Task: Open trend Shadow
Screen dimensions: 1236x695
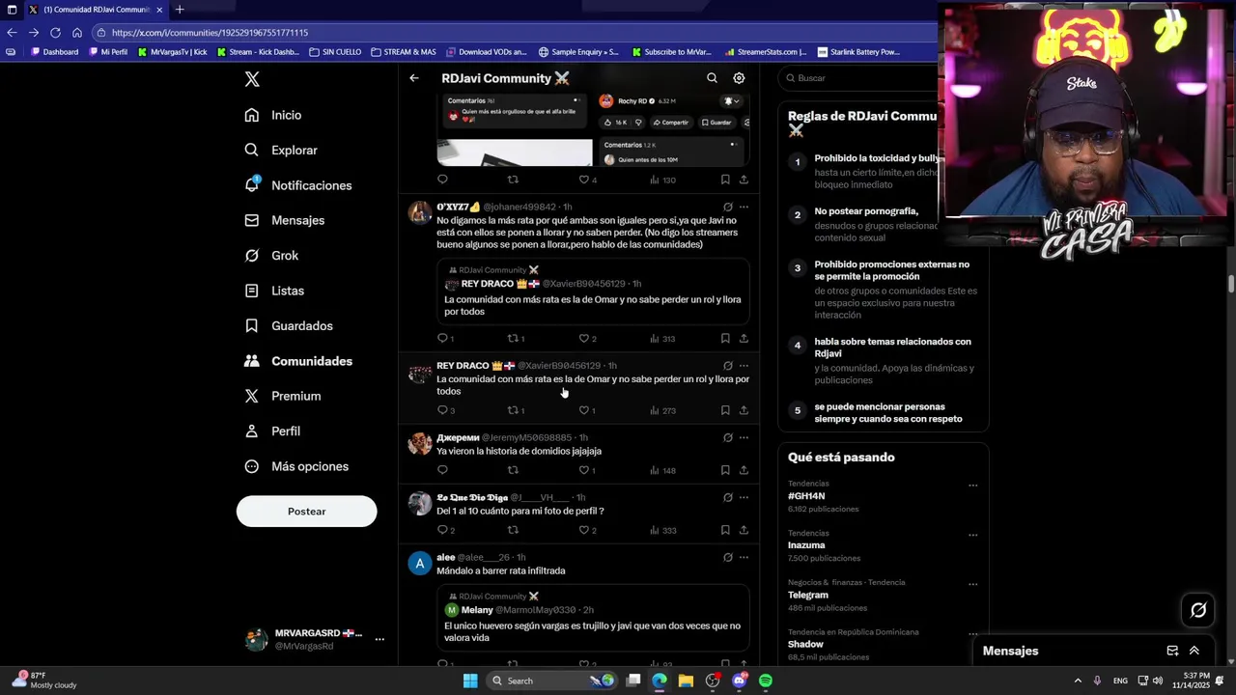Action: coord(805,644)
